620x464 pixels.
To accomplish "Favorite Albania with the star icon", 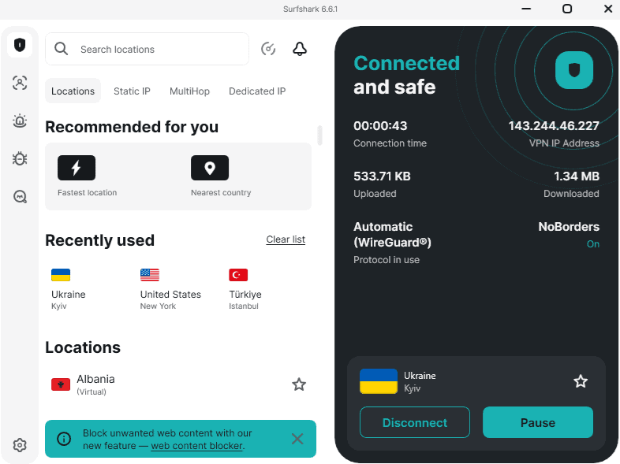I will (299, 384).
